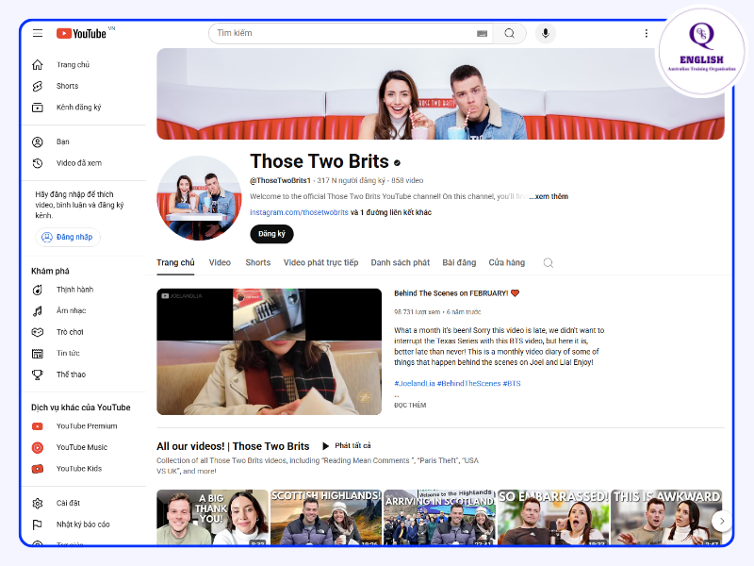Open the on-screen keyboard icon in search
754x566 pixels.
pos(482,33)
